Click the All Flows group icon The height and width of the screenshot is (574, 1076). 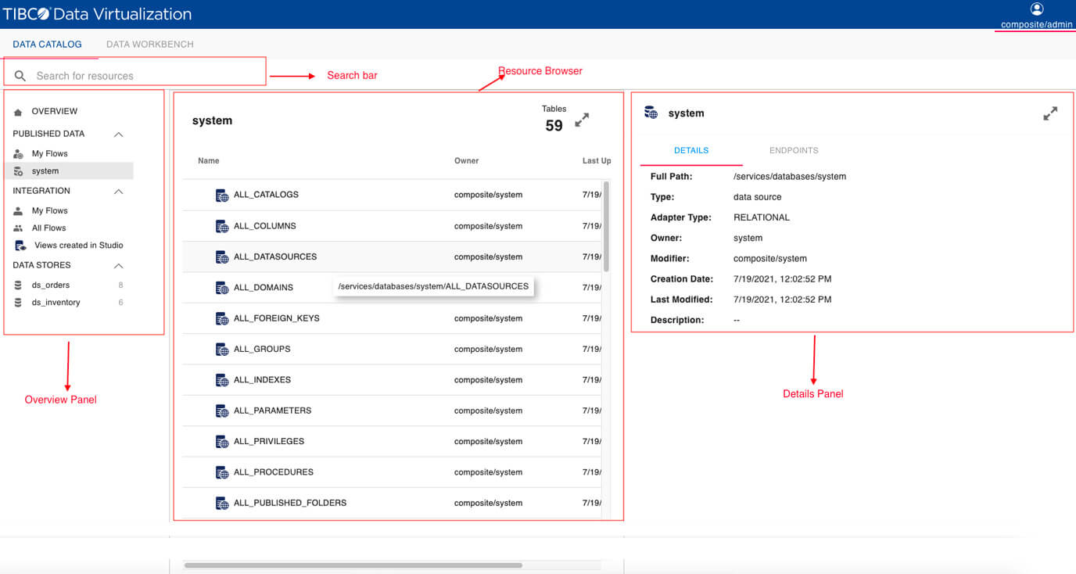(x=18, y=228)
